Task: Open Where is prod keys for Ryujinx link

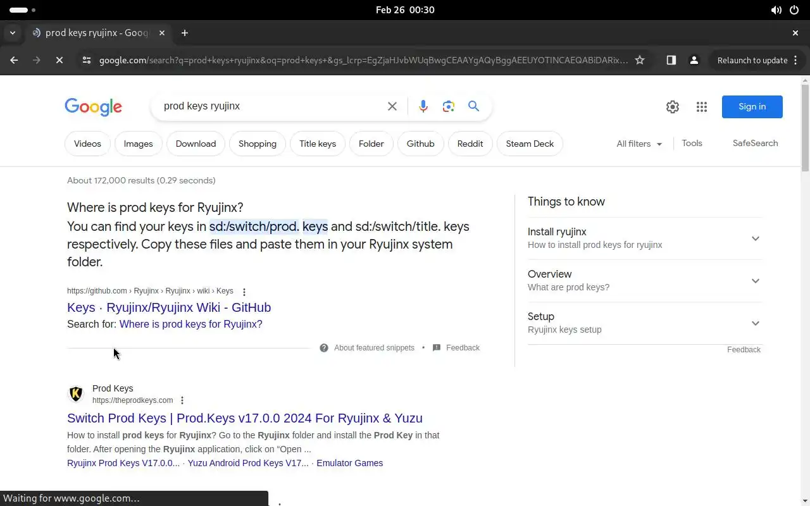Action: click(x=190, y=324)
